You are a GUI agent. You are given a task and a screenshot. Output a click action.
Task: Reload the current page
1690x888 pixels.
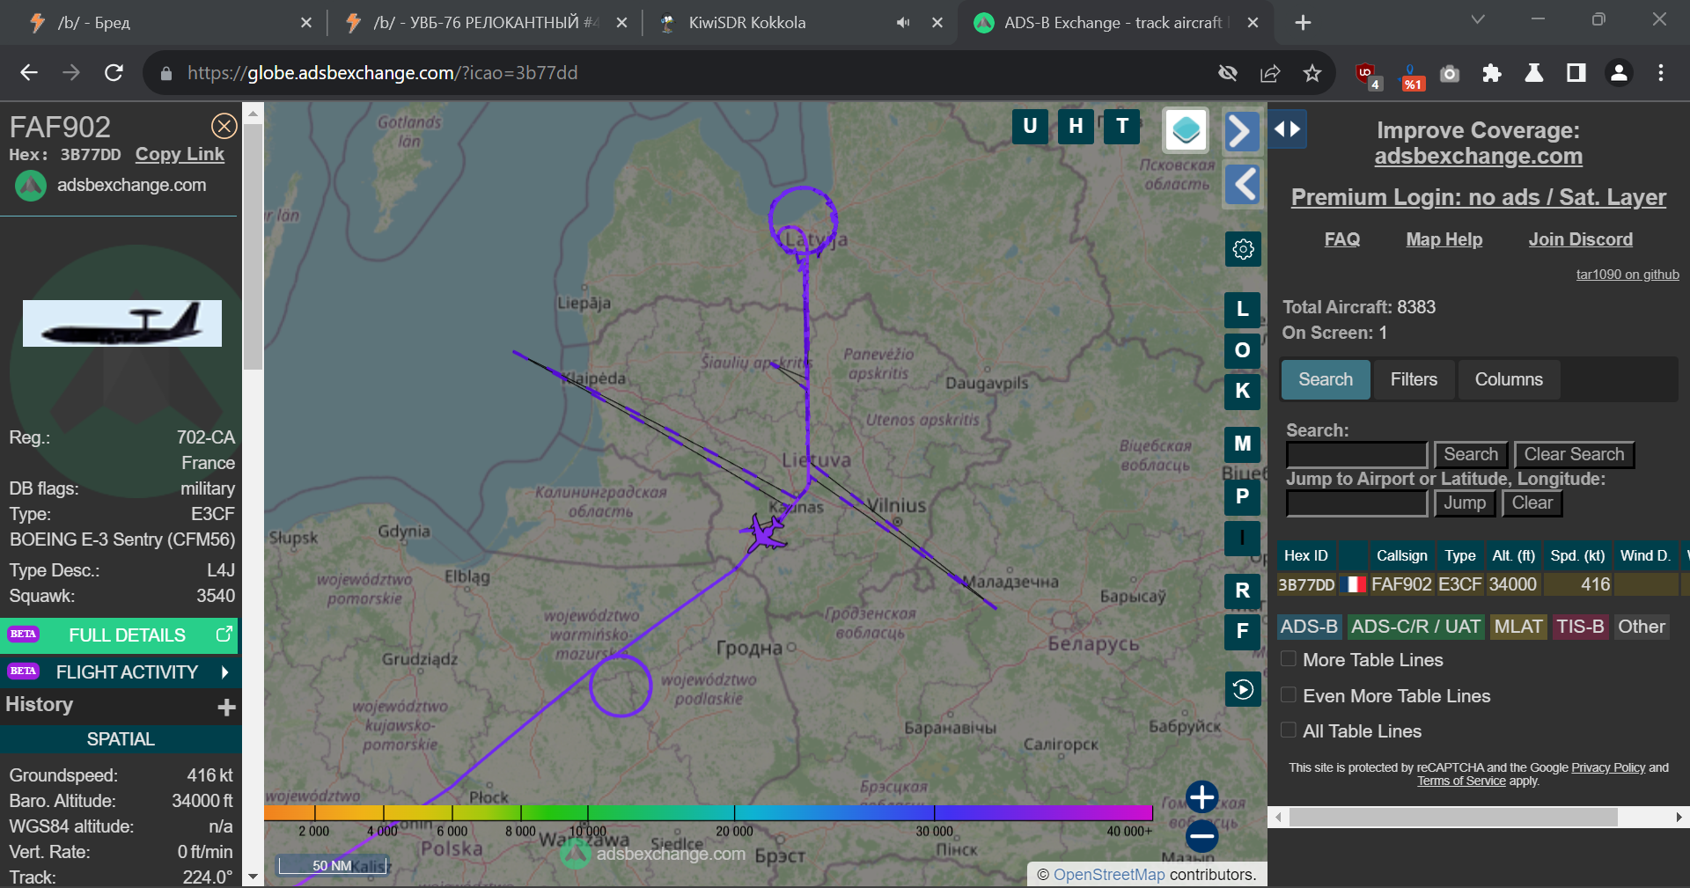[114, 73]
